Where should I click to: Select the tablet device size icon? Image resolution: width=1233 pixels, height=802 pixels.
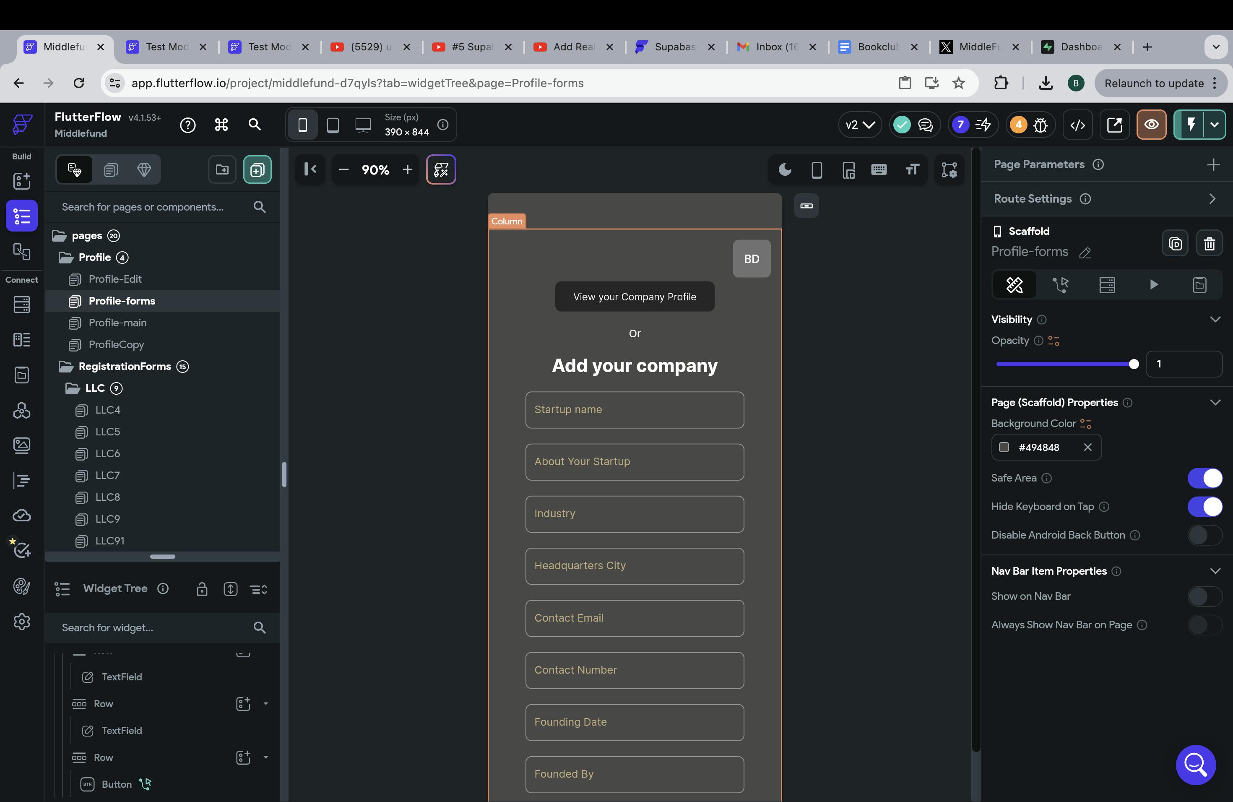[x=333, y=125]
